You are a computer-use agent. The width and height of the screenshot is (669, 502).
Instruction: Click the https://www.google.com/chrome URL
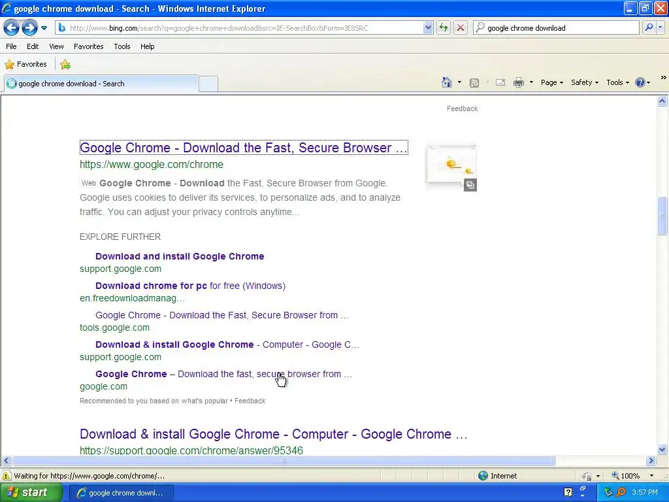click(x=152, y=165)
